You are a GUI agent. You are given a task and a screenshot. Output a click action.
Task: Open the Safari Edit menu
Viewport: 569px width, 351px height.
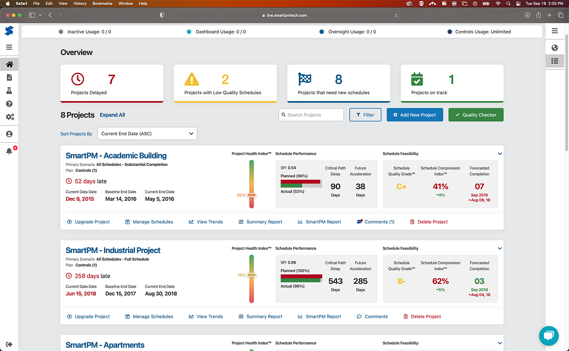(49, 3)
